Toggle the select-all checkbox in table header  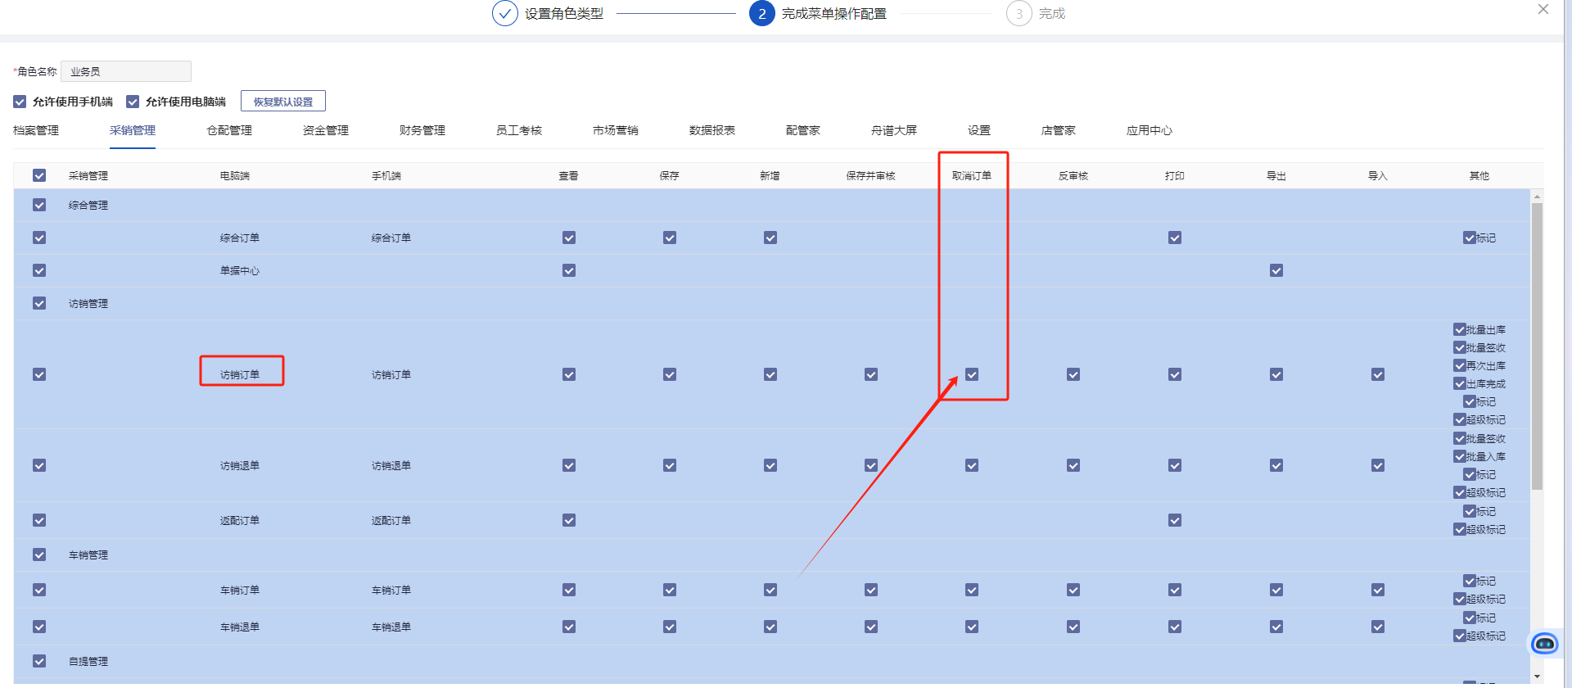coord(39,175)
